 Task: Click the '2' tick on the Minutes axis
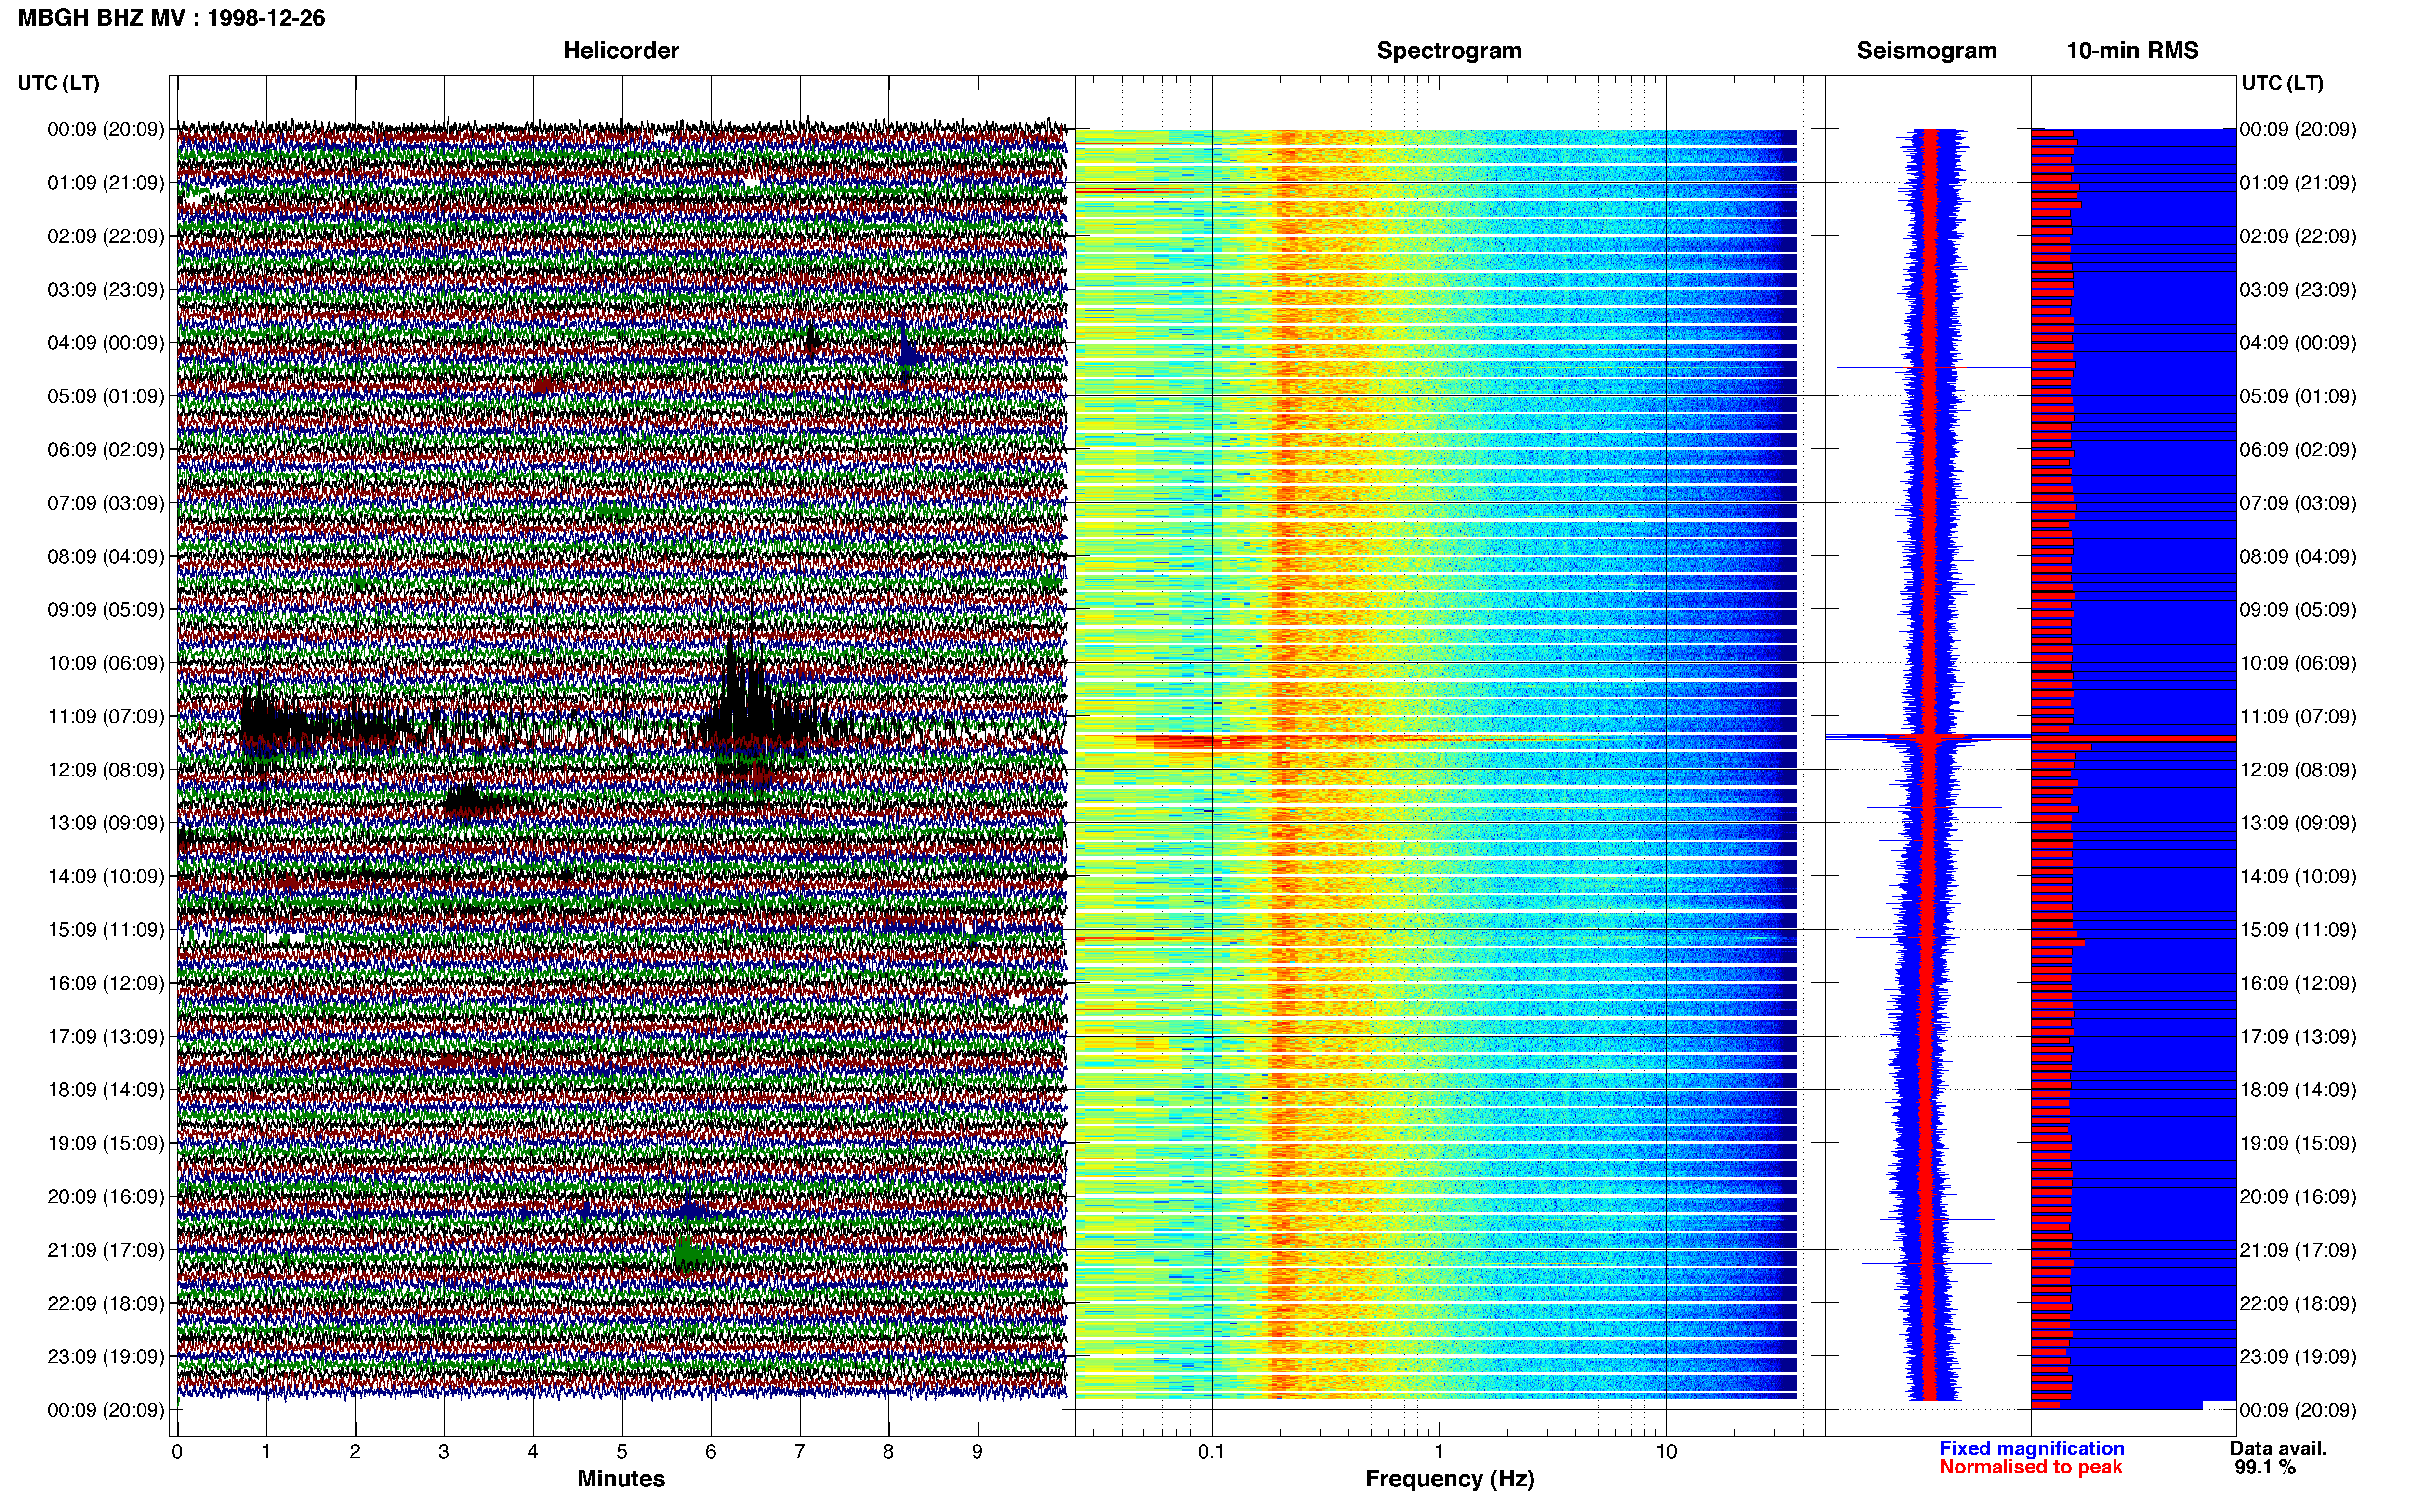pyautogui.click(x=355, y=1451)
